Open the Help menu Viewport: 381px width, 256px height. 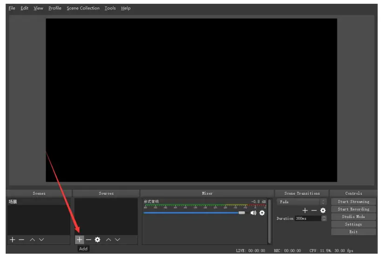click(126, 8)
